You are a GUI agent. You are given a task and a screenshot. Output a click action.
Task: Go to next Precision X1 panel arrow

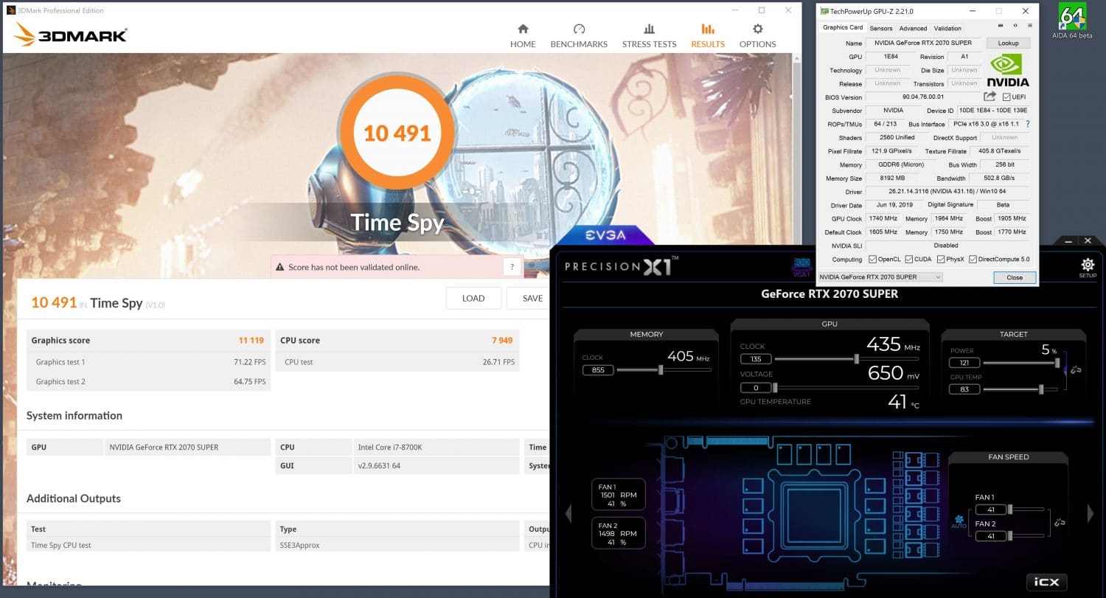click(1091, 513)
